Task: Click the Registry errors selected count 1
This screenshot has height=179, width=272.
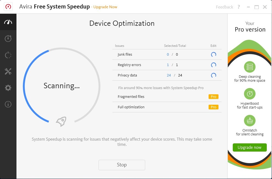Action: 168,65
